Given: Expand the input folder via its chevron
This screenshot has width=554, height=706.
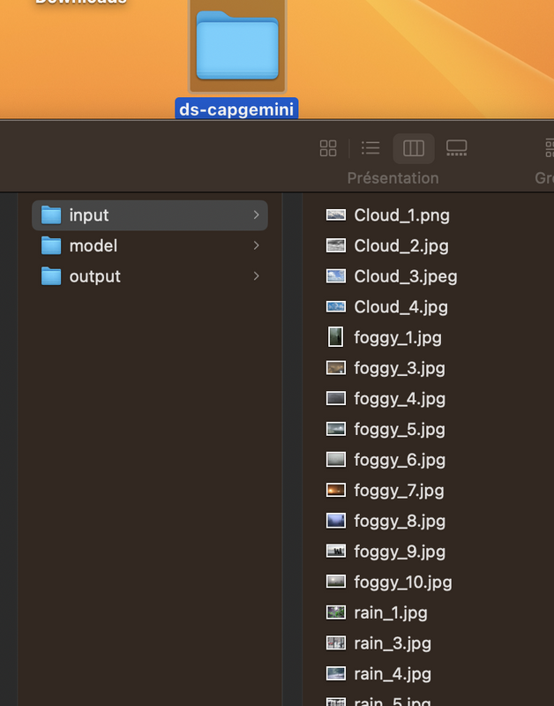Looking at the screenshot, I should coord(256,214).
